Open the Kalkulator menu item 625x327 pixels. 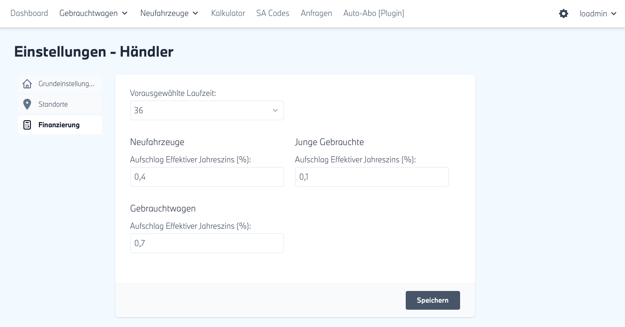tap(228, 13)
